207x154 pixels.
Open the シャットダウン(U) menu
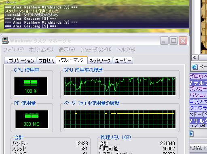point(96,50)
